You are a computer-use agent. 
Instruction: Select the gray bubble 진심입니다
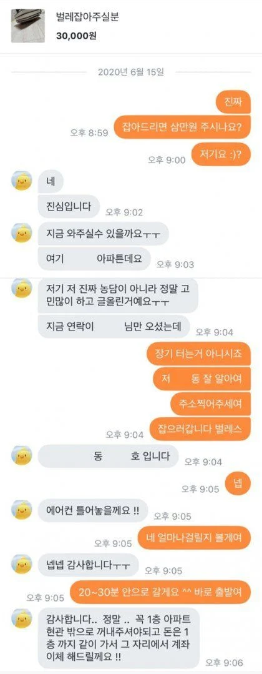(68, 206)
